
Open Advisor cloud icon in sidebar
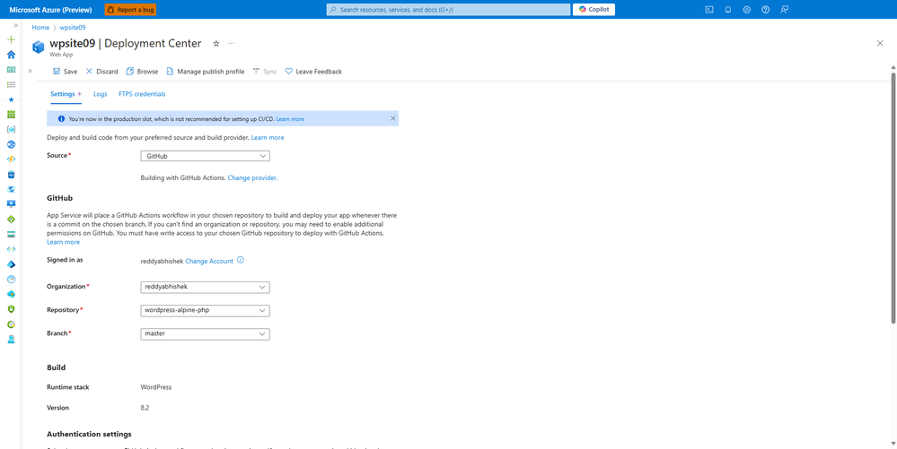click(x=11, y=294)
